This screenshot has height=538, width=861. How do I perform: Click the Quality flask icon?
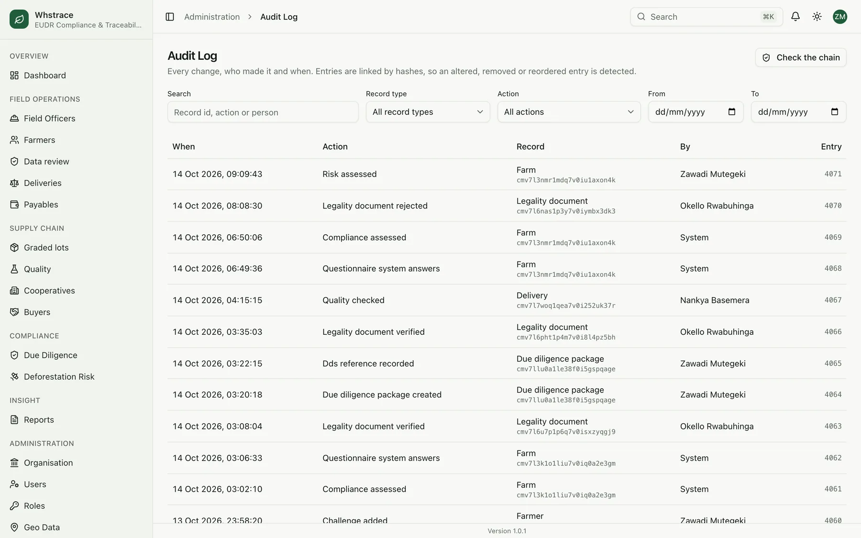[x=14, y=269]
